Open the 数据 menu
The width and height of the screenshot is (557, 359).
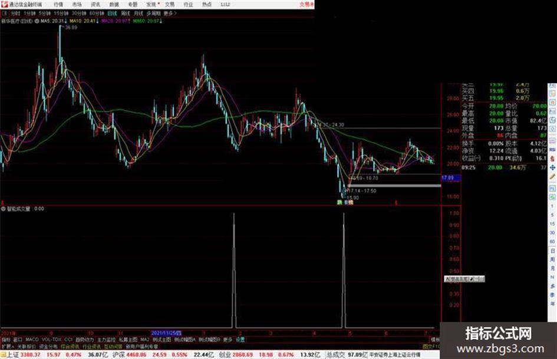(x=114, y=5)
